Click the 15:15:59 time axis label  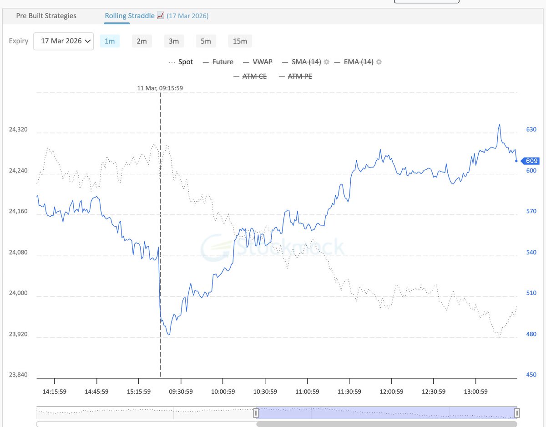tap(139, 391)
